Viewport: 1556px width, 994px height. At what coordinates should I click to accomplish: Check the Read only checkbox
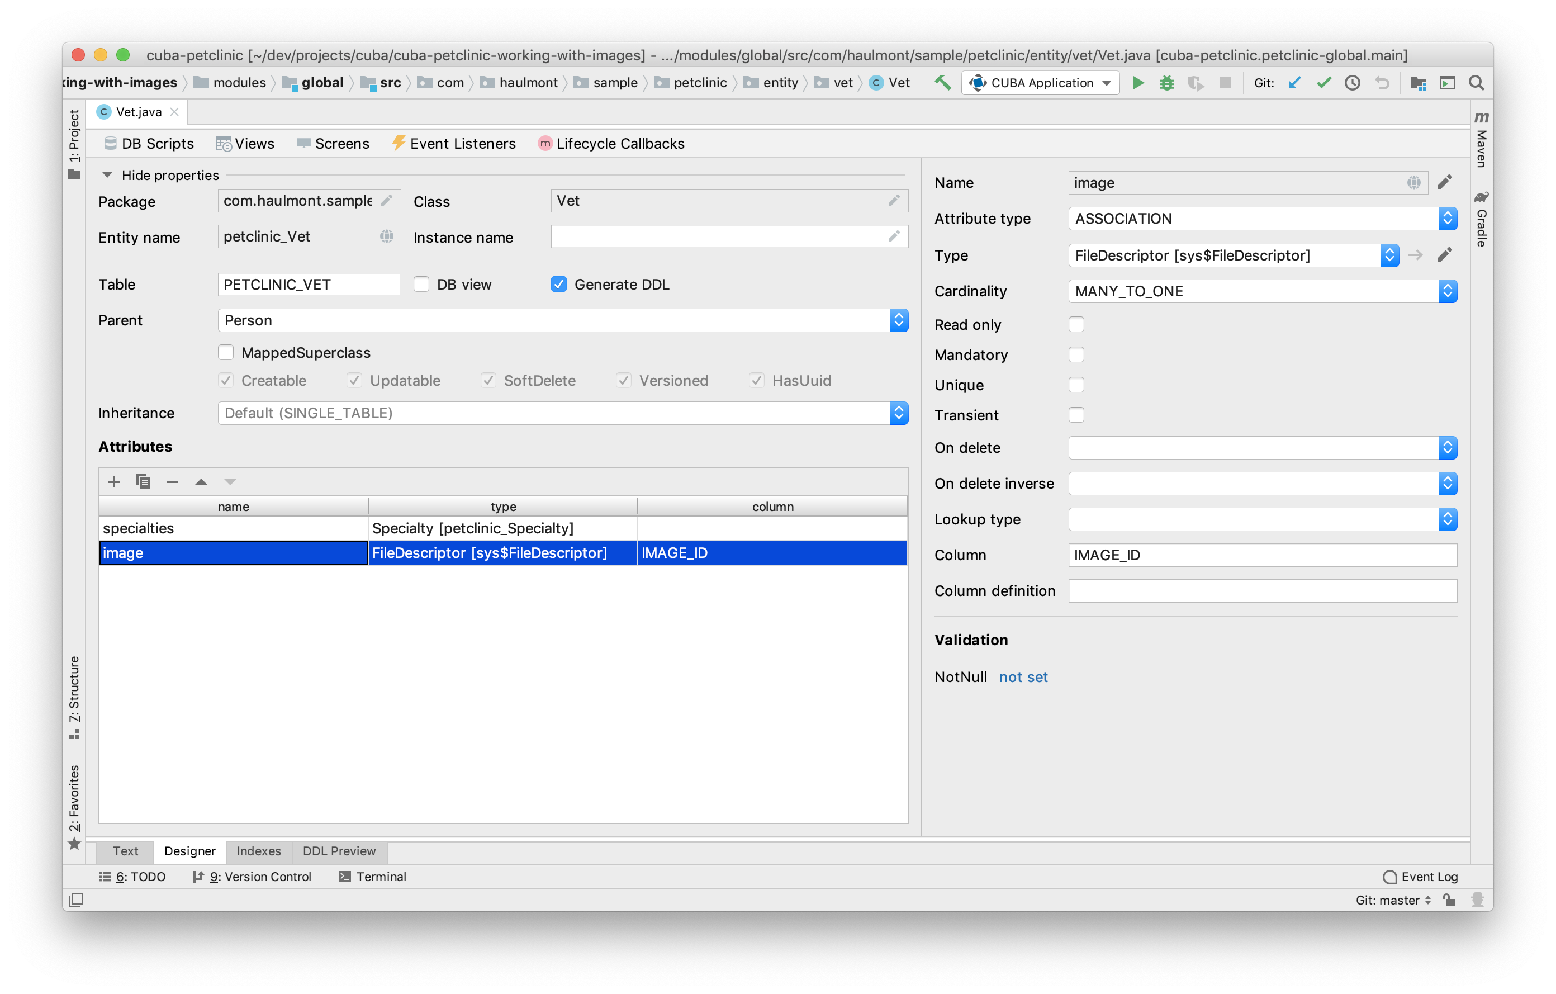pos(1076,324)
